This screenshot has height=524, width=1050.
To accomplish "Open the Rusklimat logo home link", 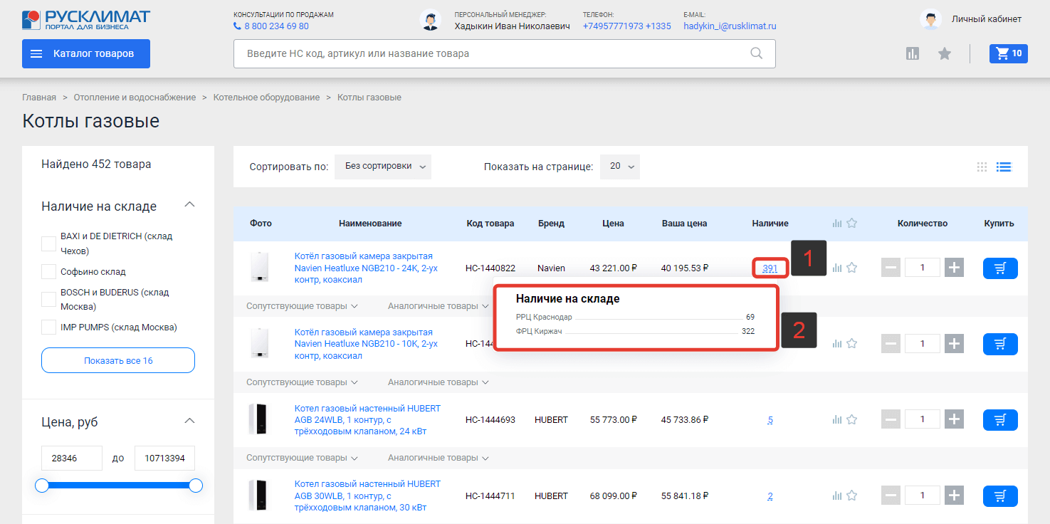I will [x=86, y=19].
